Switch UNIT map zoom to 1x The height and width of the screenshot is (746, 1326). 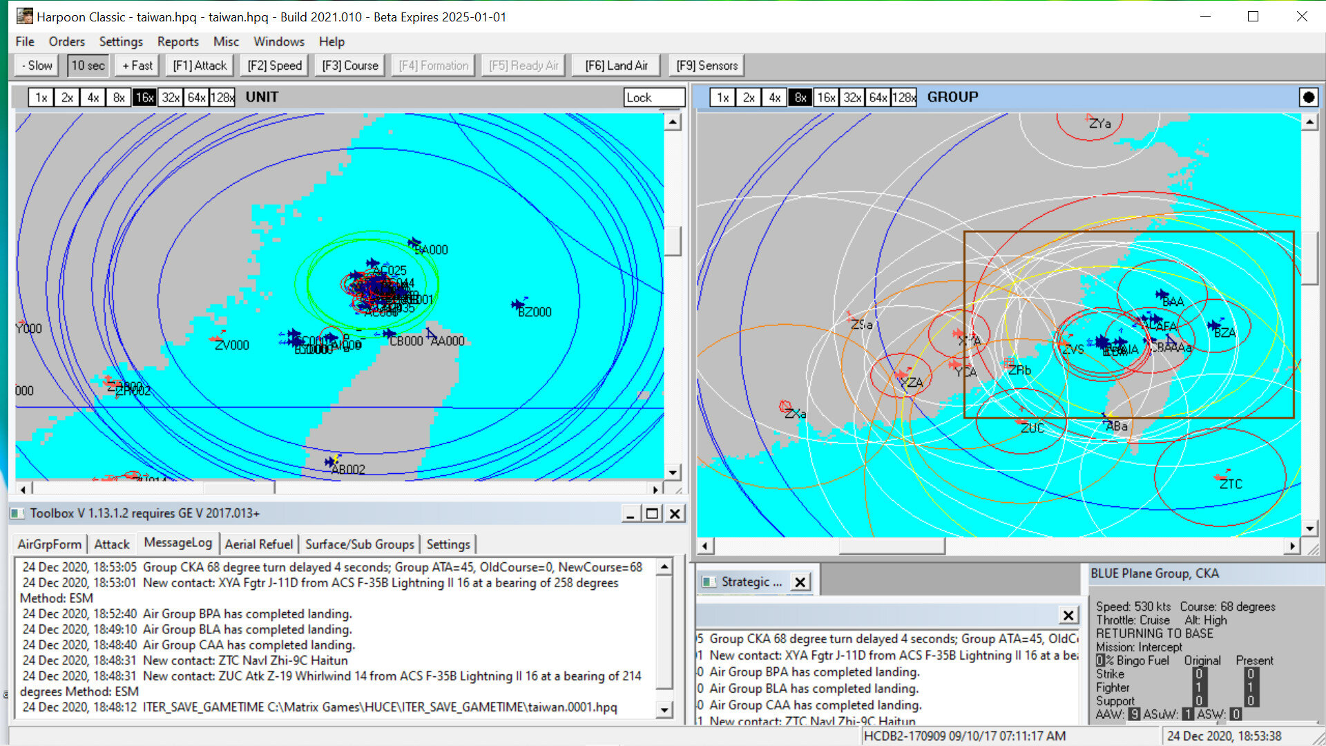click(41, 97)
